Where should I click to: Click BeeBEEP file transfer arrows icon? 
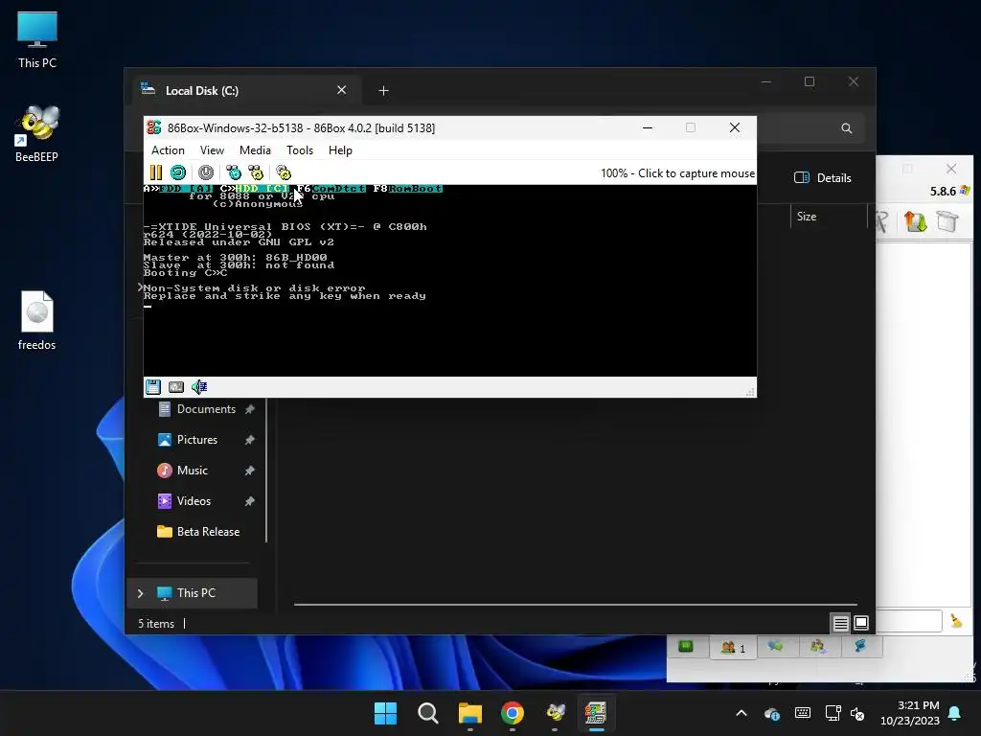[x=915, y=221]
